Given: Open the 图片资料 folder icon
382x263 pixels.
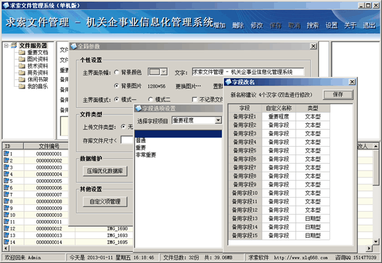Looking at the screenshot, I should pos(22,59).
